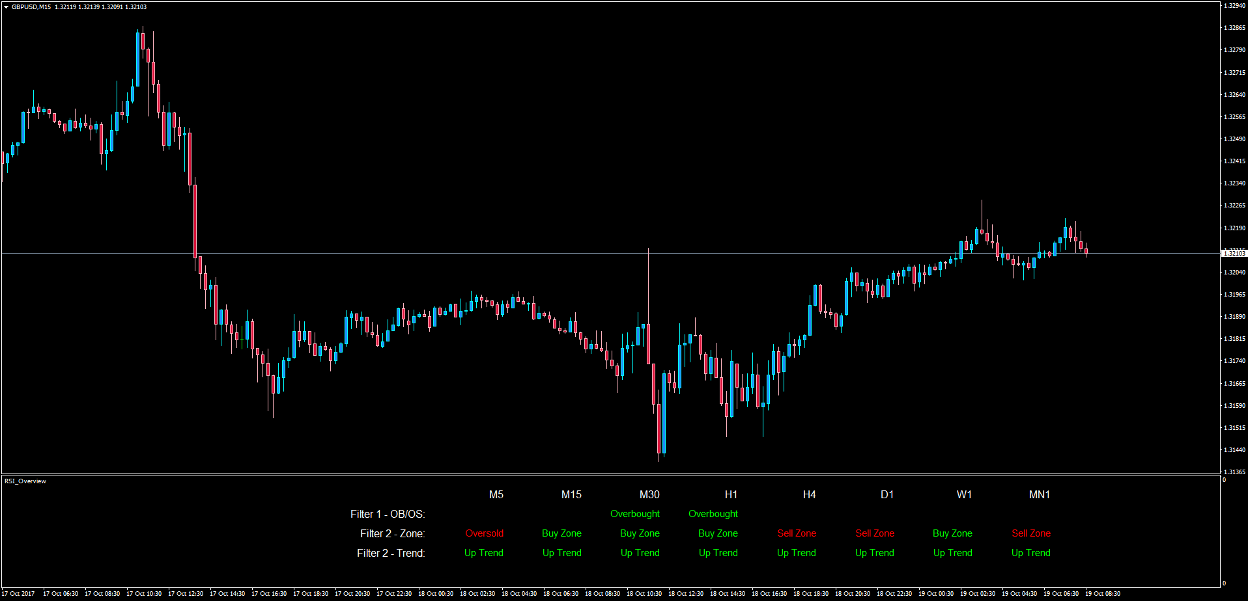Click the Sell Zone value under D1
The width and height of the screenshot is (1248, 601).
coord(875,533)
